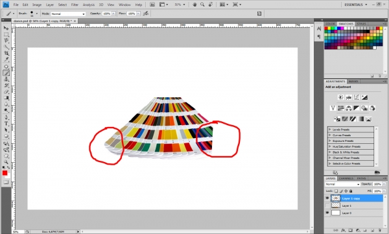Switch to the Channels tab
Image resolution: width=389 pixels, height=234 pixels.
[x=346, y=178]
